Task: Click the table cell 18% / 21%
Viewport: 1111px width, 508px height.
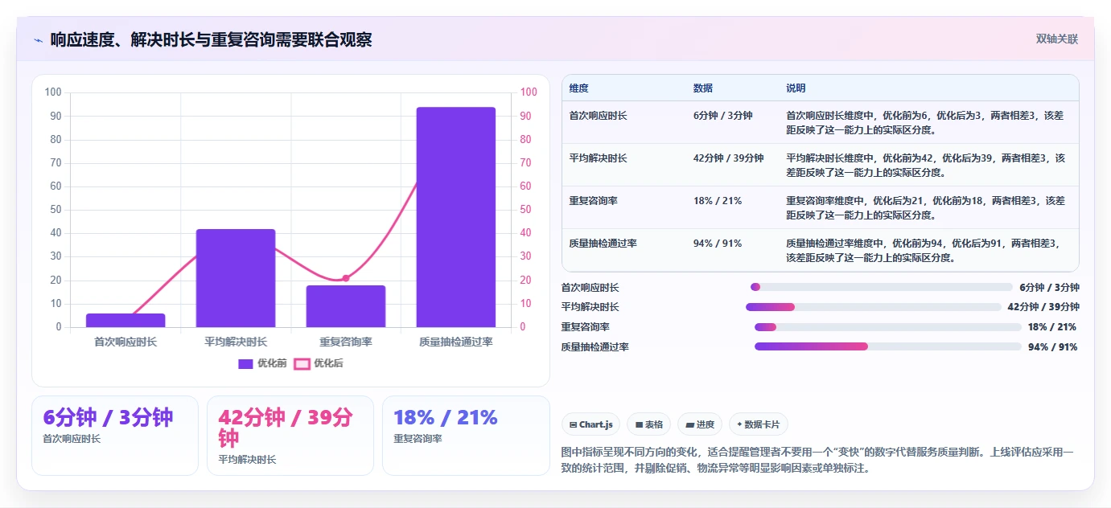Action: pyautogui.click(x=717, y=200)
